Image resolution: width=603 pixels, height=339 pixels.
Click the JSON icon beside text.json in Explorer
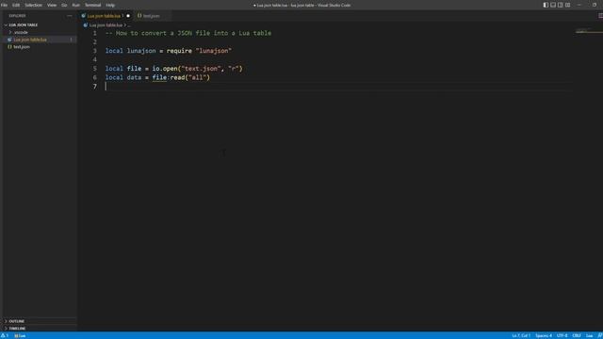pyautogui.click(x=10, y=47)
